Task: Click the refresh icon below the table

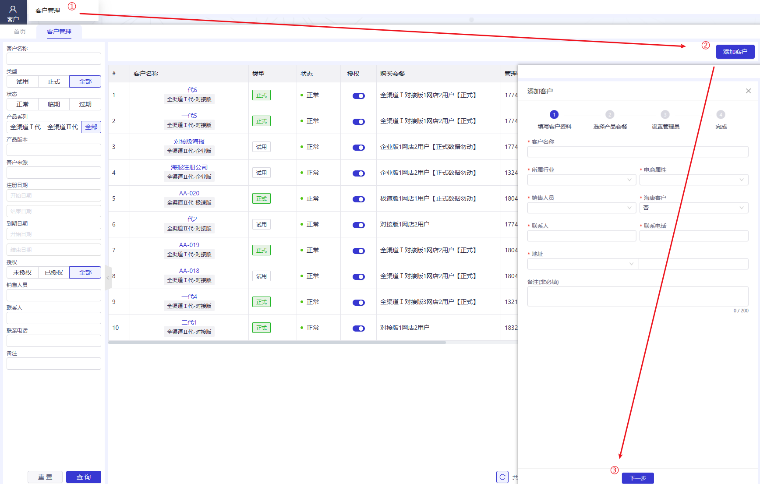Action: coord(502,477)
